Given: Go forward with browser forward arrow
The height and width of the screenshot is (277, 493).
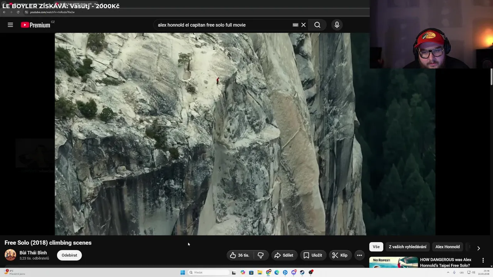Looking at the screenshot, I should [11, 12].
